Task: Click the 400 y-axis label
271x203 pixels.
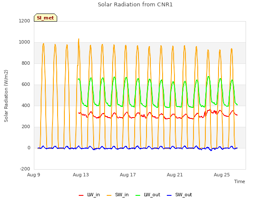Action: [26, 105]
